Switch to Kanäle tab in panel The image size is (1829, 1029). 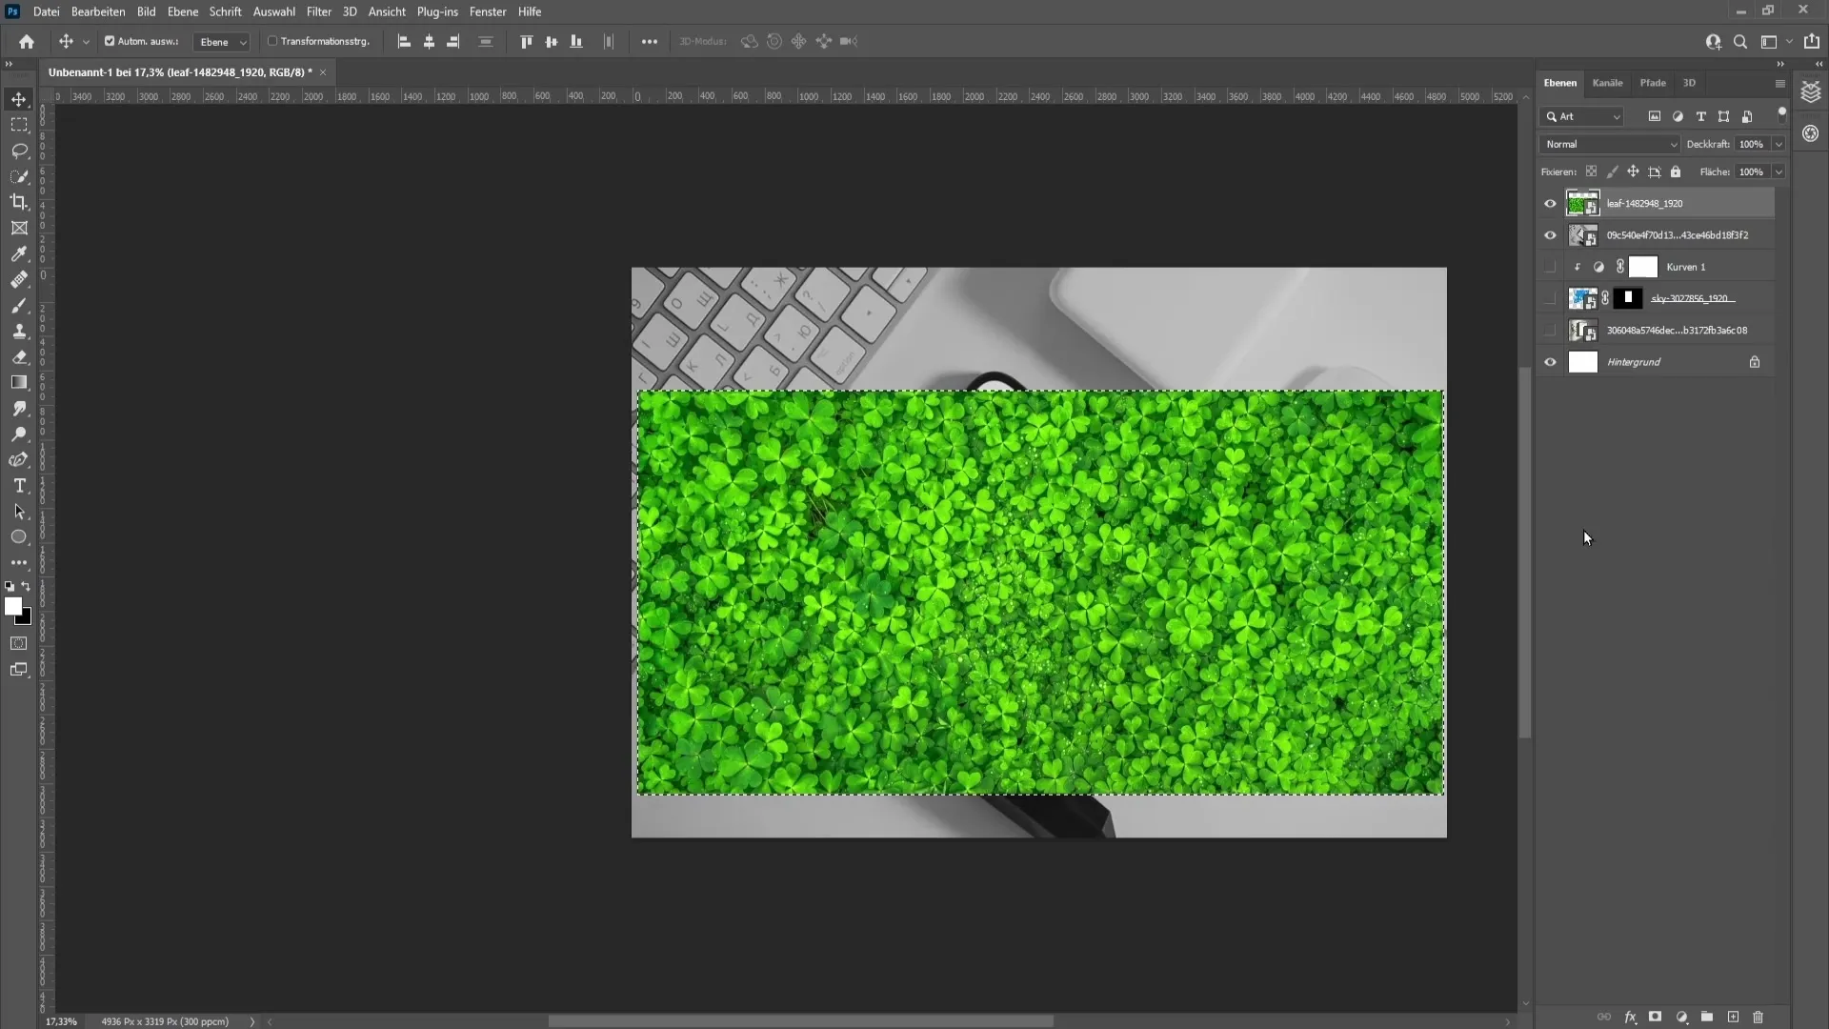[x=1607, y=82]
